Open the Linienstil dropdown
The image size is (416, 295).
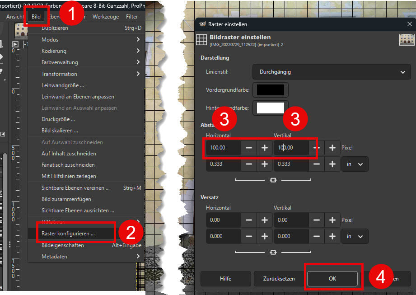332,72
